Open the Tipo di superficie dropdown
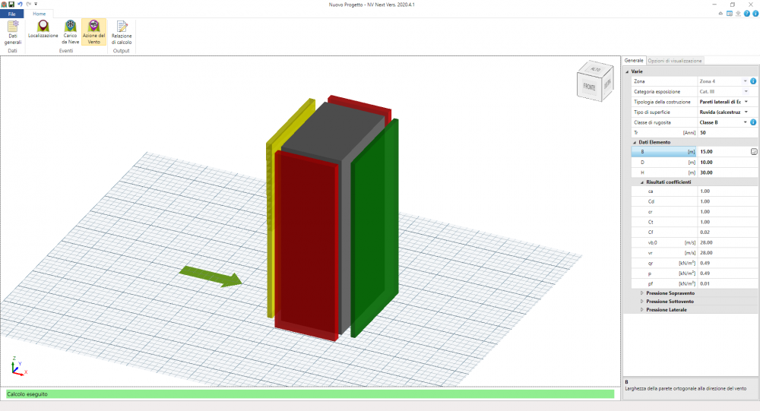 pos(746,112)
